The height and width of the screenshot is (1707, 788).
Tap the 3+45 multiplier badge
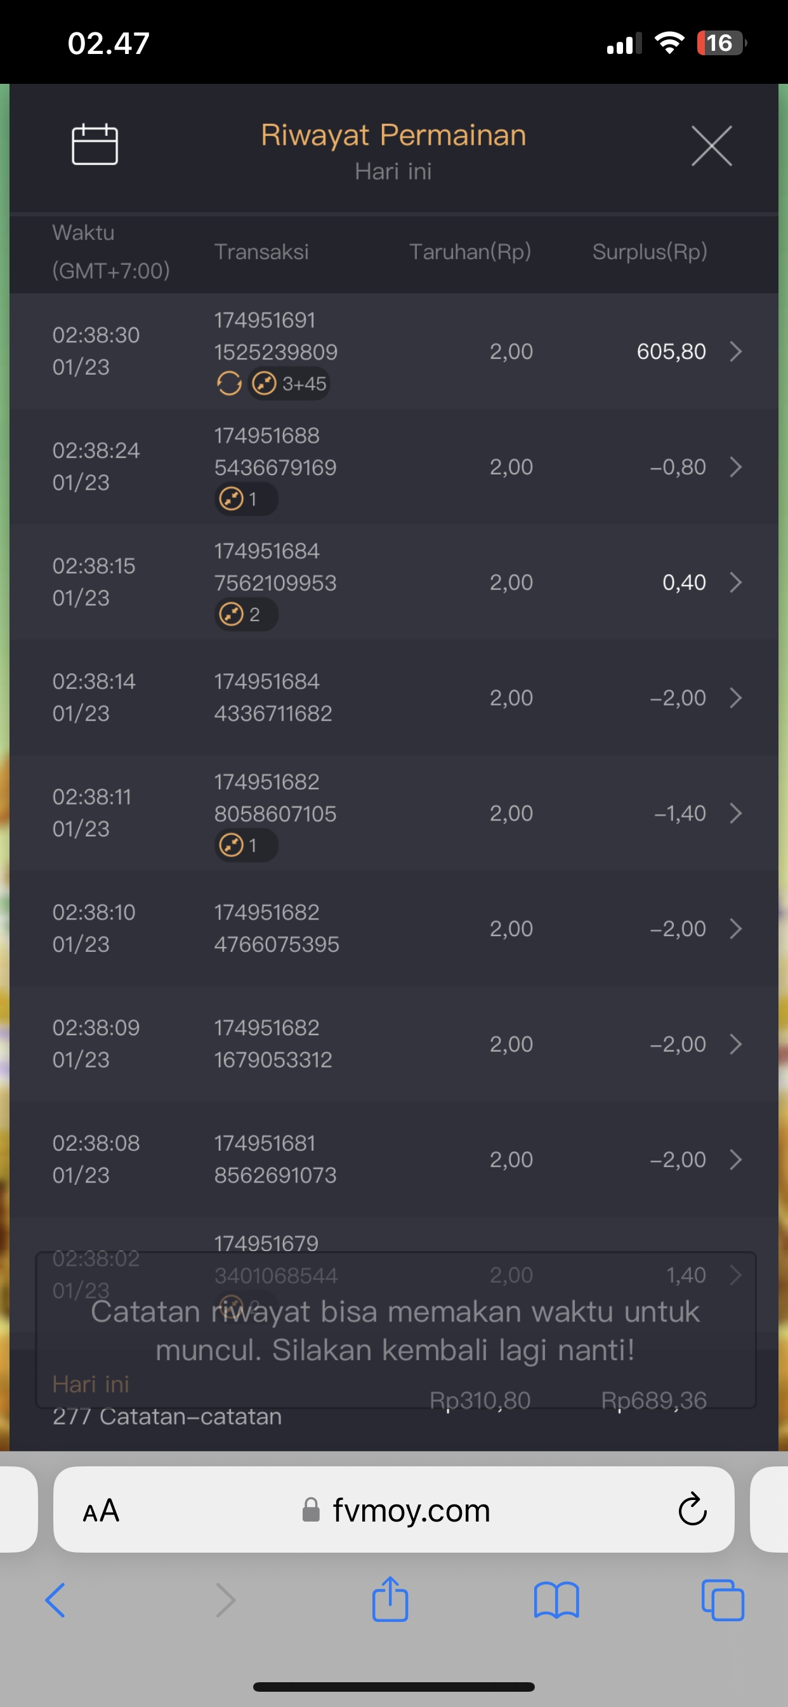pos(290,384)
